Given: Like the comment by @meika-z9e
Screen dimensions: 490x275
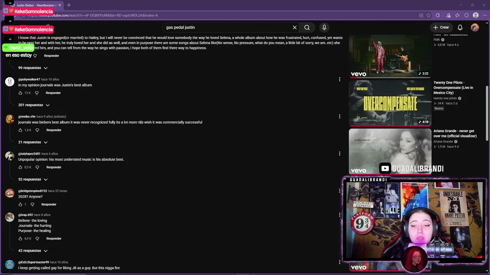Looking at the screenshot, I should [x=21, y=130].
